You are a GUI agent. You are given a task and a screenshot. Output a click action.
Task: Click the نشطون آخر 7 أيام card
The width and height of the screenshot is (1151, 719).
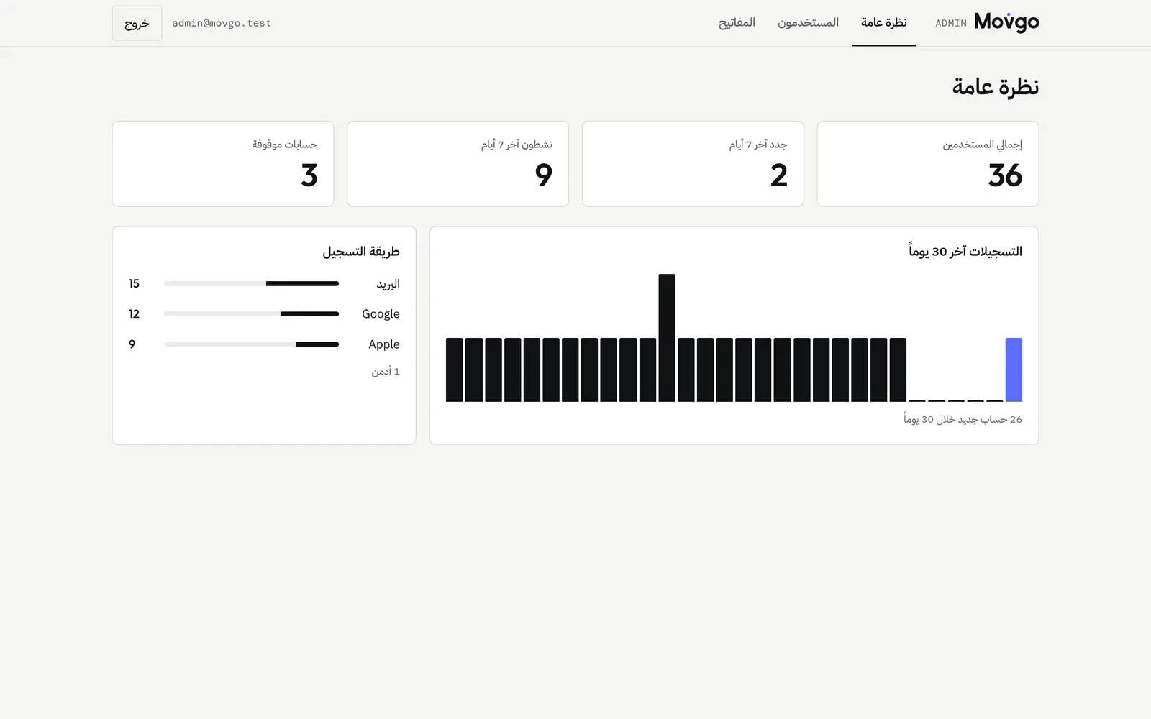[458, 164]
